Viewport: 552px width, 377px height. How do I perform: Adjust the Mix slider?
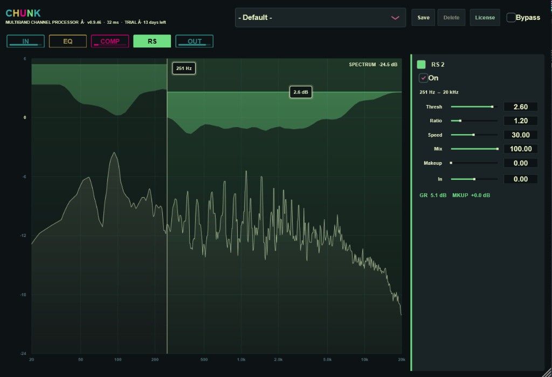tap(474, 149)
